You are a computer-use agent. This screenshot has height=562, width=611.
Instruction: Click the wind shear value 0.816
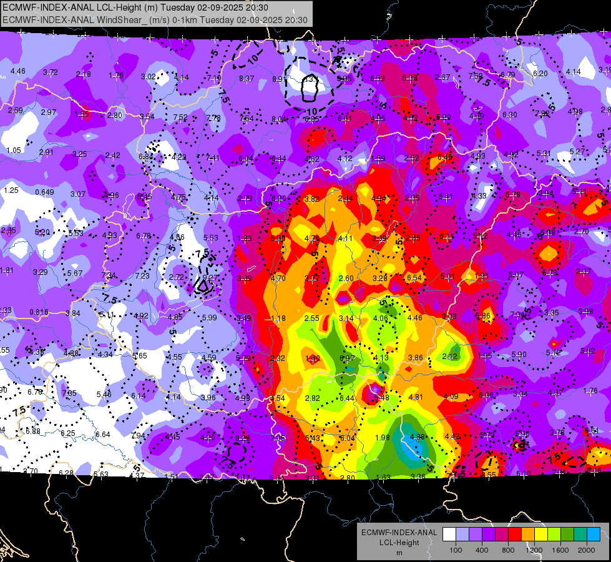coord(39,312)
